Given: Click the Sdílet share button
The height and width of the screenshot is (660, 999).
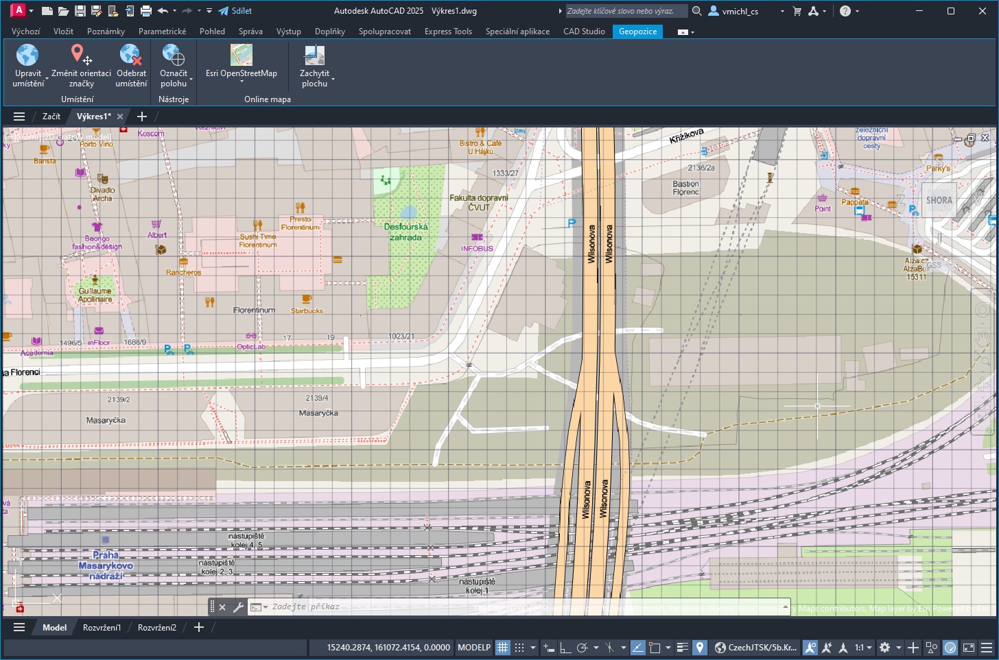Looking at the screenshot, I should pyautogui.click(x=235, y=11).
